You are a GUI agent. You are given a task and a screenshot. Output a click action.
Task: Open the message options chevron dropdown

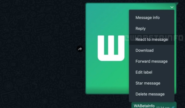click(172, 7)
